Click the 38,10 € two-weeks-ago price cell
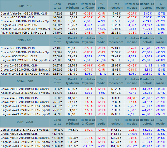 point(72,74)
